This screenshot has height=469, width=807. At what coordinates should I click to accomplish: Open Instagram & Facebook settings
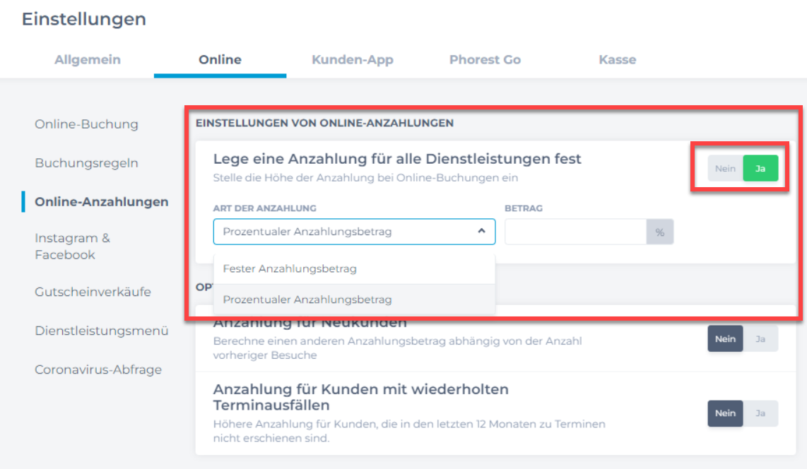coord(72,246)
